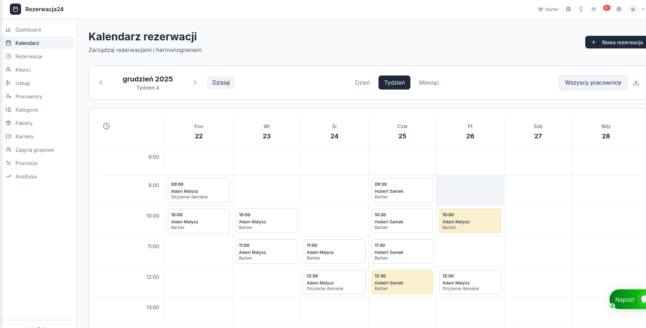Click the clock icon in calendar header

106,126
